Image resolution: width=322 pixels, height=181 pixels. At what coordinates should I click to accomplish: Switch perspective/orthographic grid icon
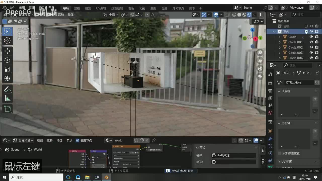click(260, 76)
